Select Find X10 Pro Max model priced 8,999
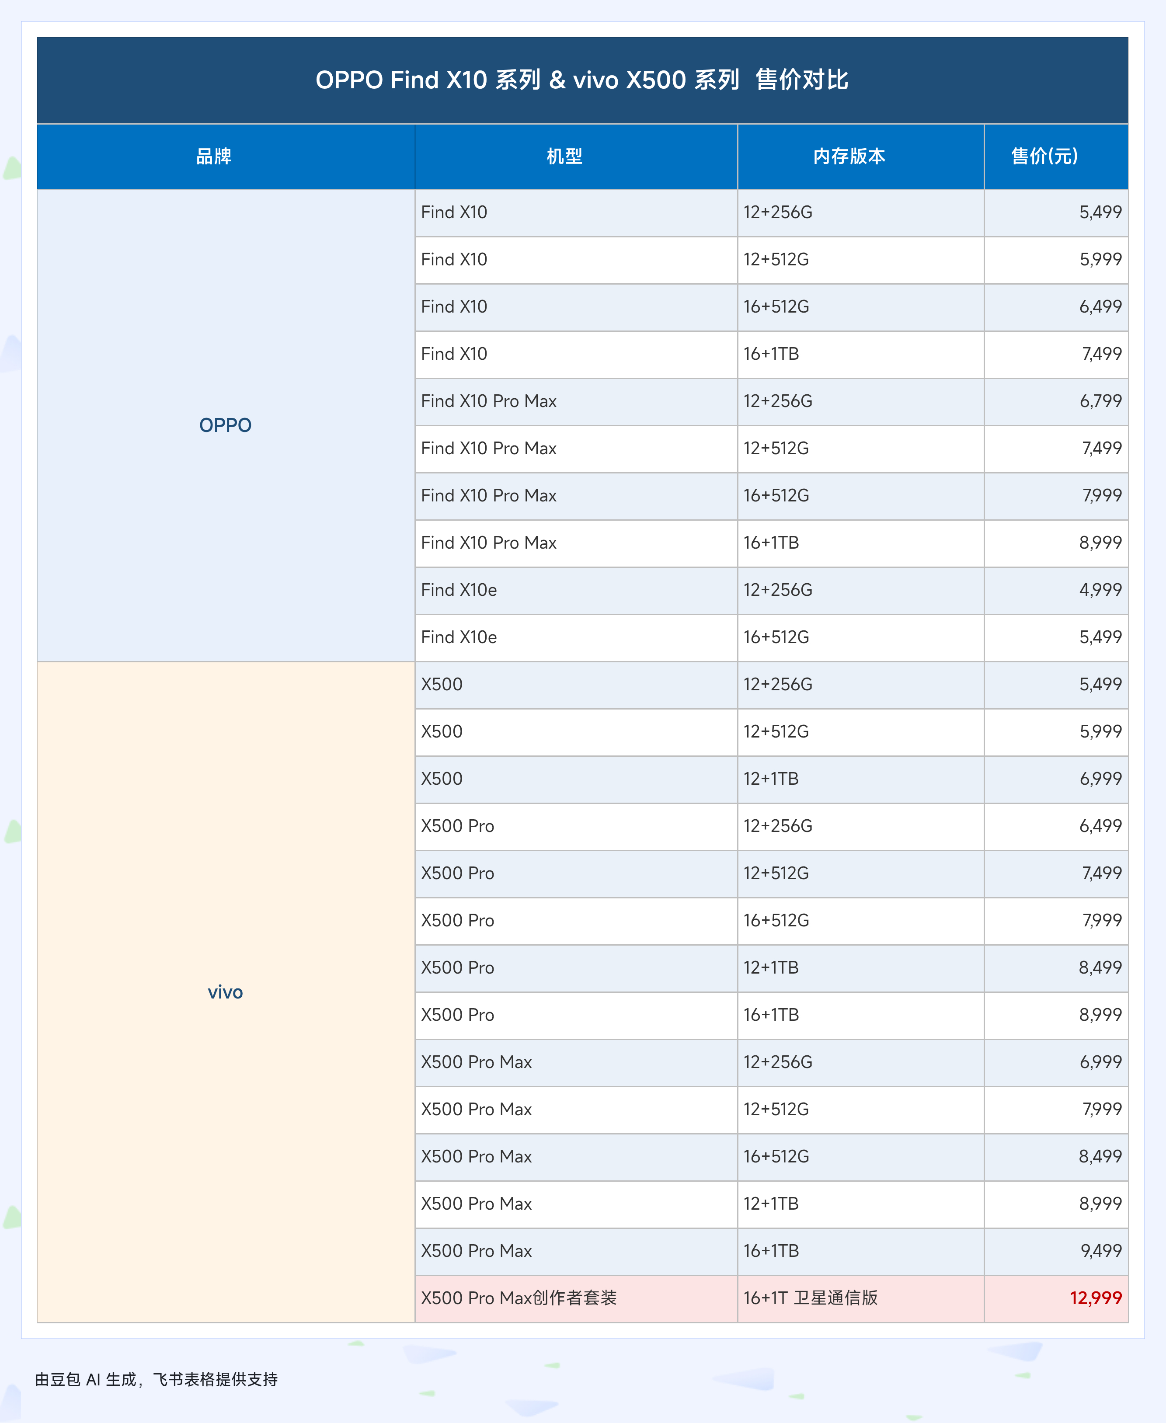This screenshot has height=1423, width=1166. coord(576,543)
